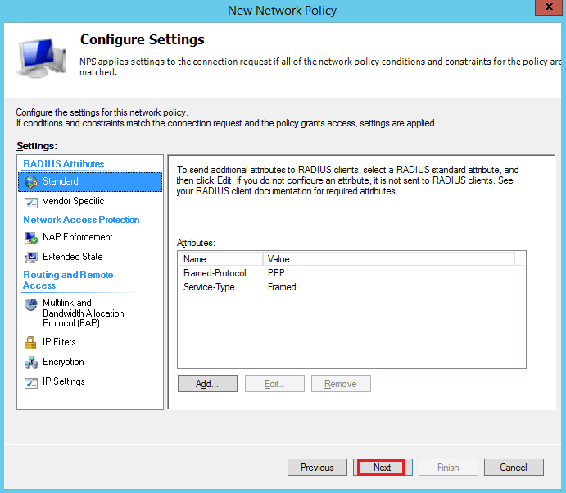Click the Remove button

click(341, 383)
